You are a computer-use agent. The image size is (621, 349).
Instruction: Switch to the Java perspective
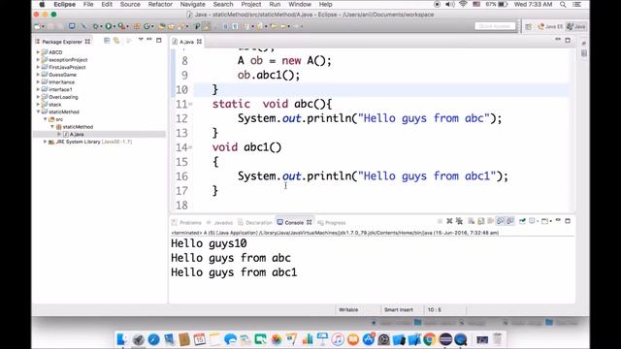pos(575,26)
